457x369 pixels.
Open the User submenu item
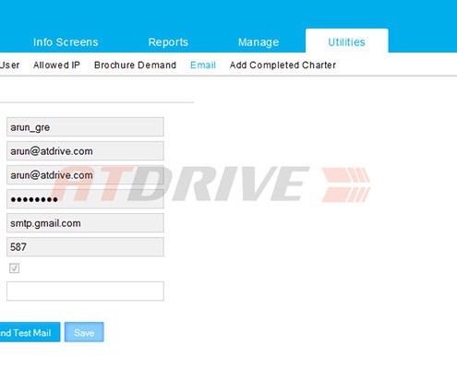[9, 65]
